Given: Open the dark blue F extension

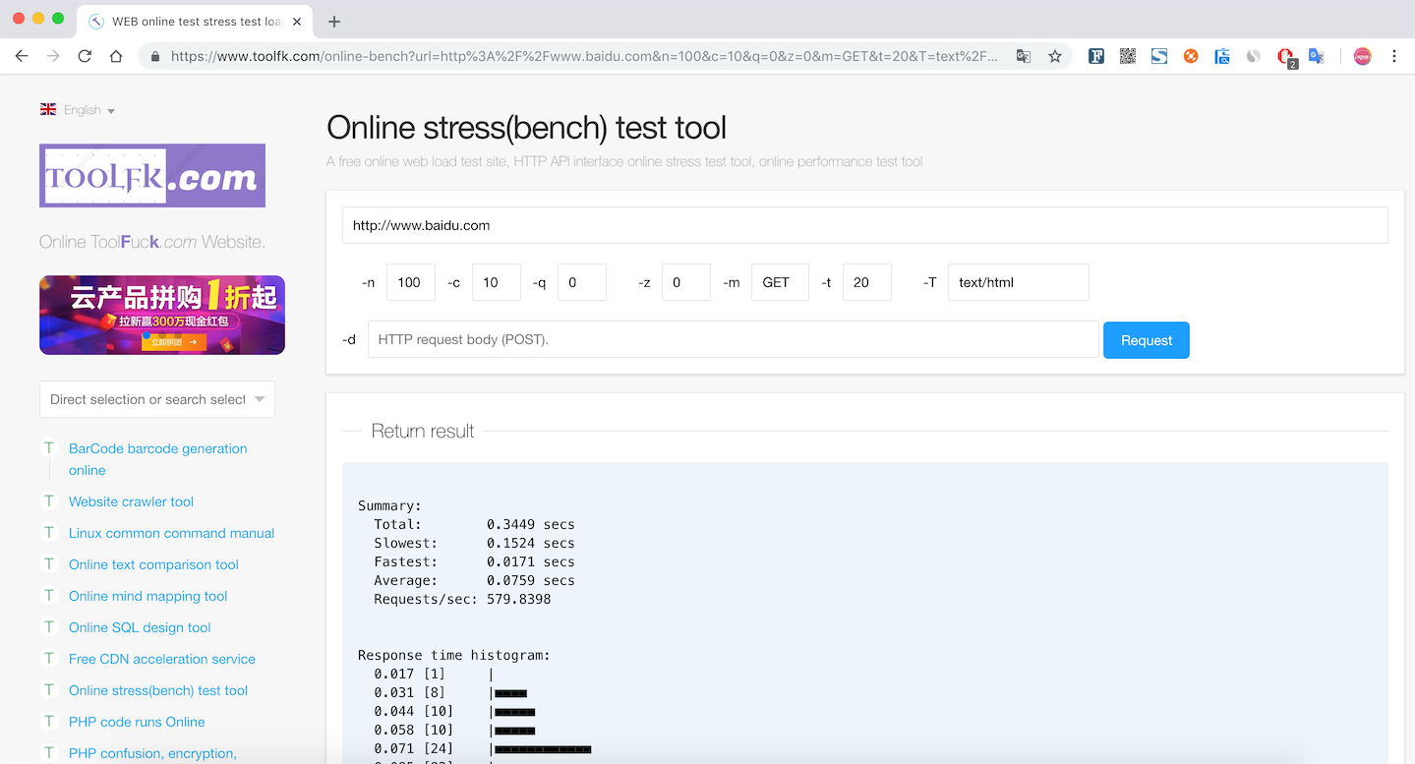Looking at the screenshot, I should (x=1096, y=56).
